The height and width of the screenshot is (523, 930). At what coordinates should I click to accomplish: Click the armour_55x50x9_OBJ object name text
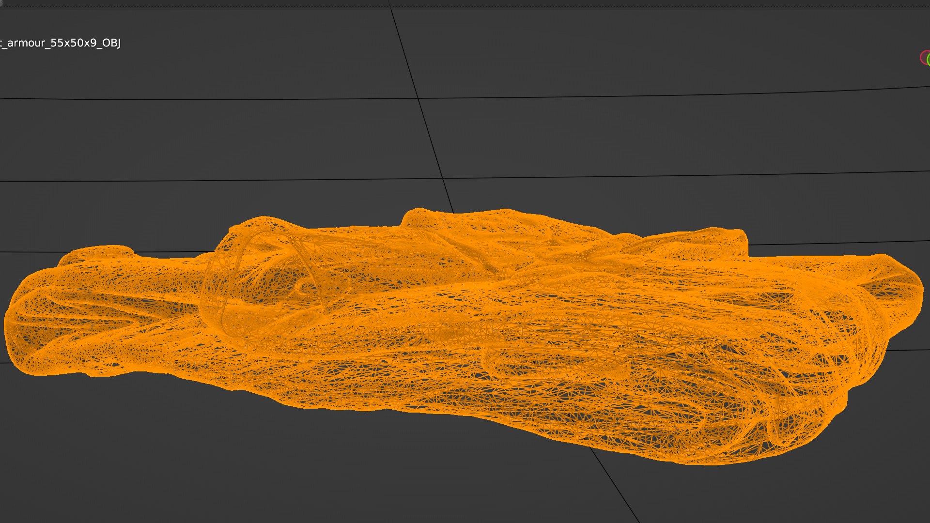pos(62,43)
